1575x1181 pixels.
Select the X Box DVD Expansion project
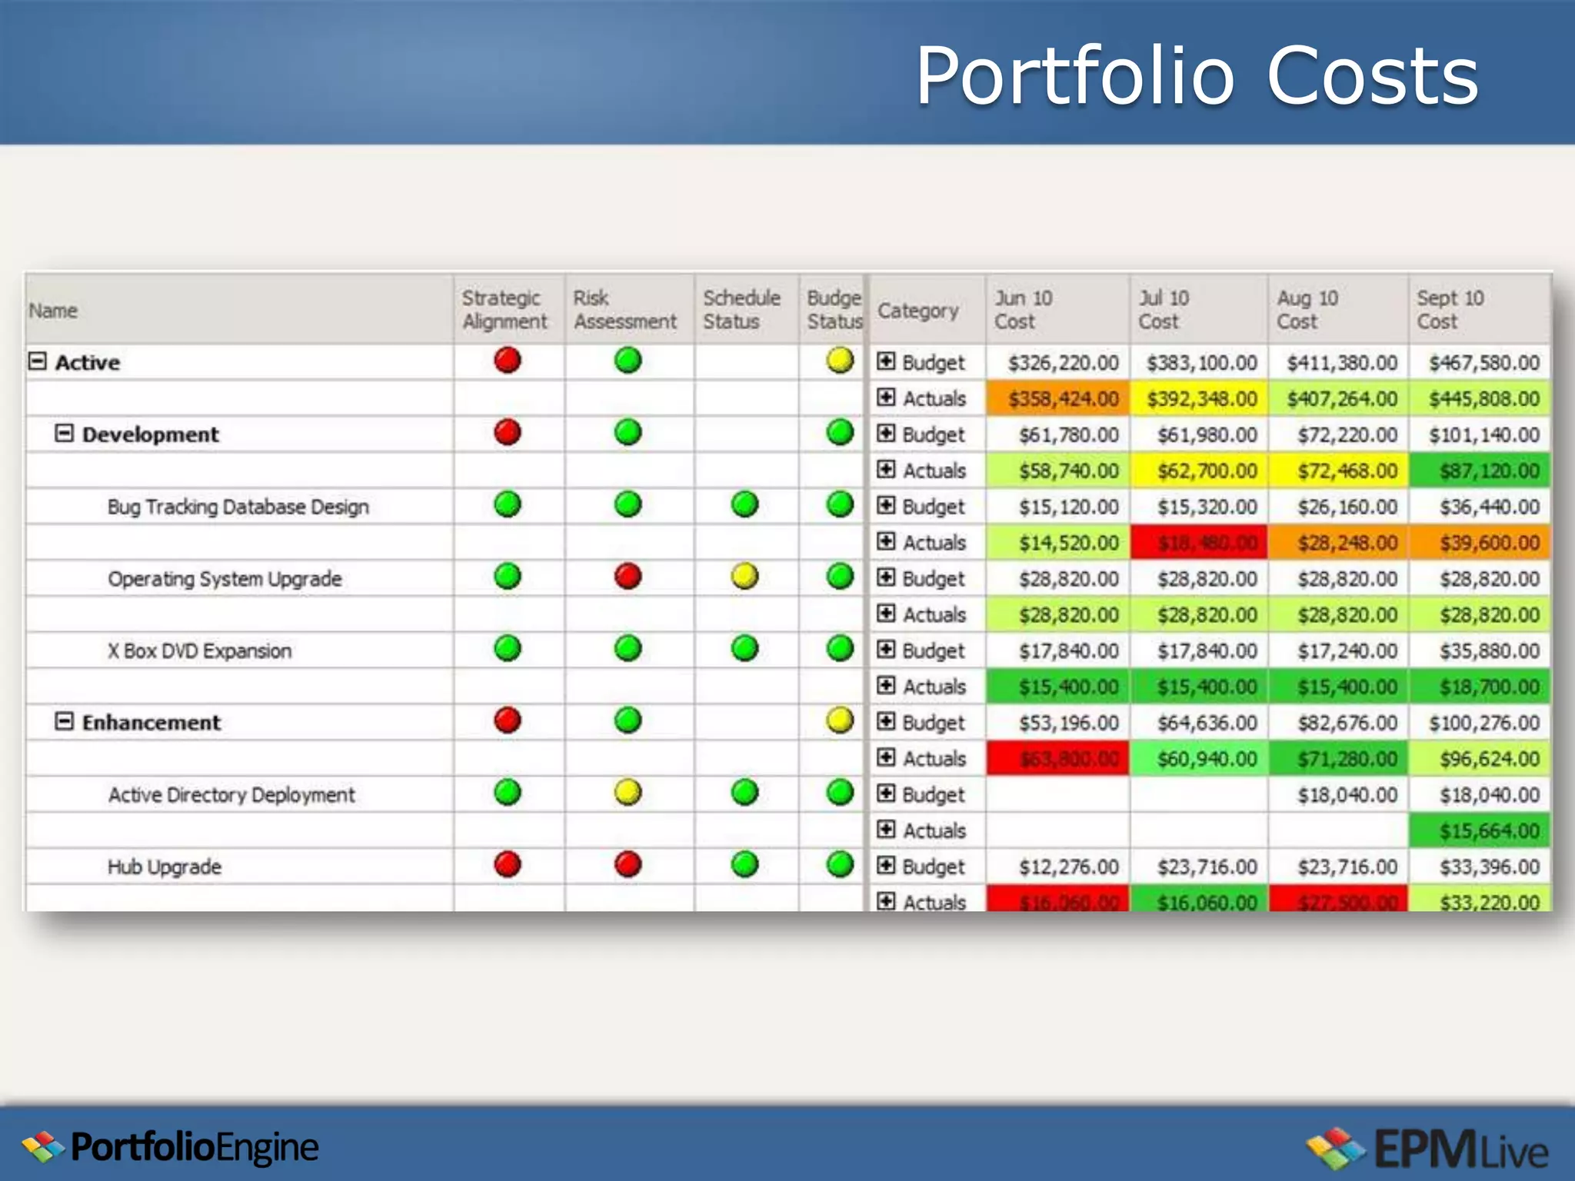(x=200, y=651)
